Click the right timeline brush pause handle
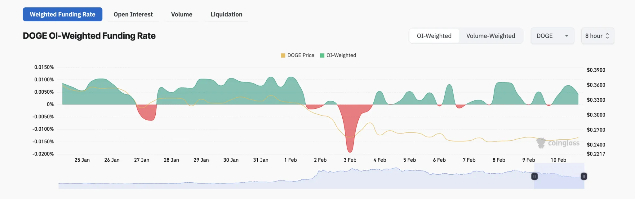Image resolution: width=635 pixels, height=199 pixels. click(584, 176)
